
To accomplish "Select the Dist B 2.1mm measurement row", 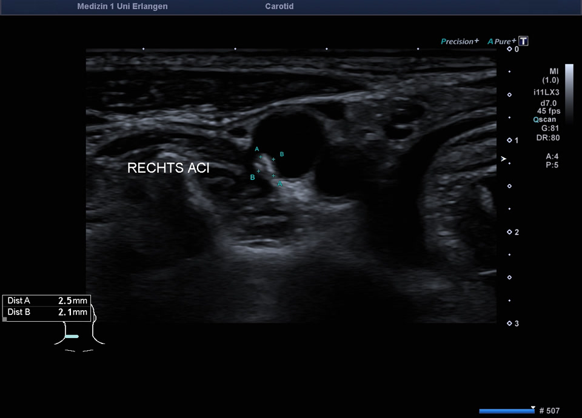I will pos(47,313).
